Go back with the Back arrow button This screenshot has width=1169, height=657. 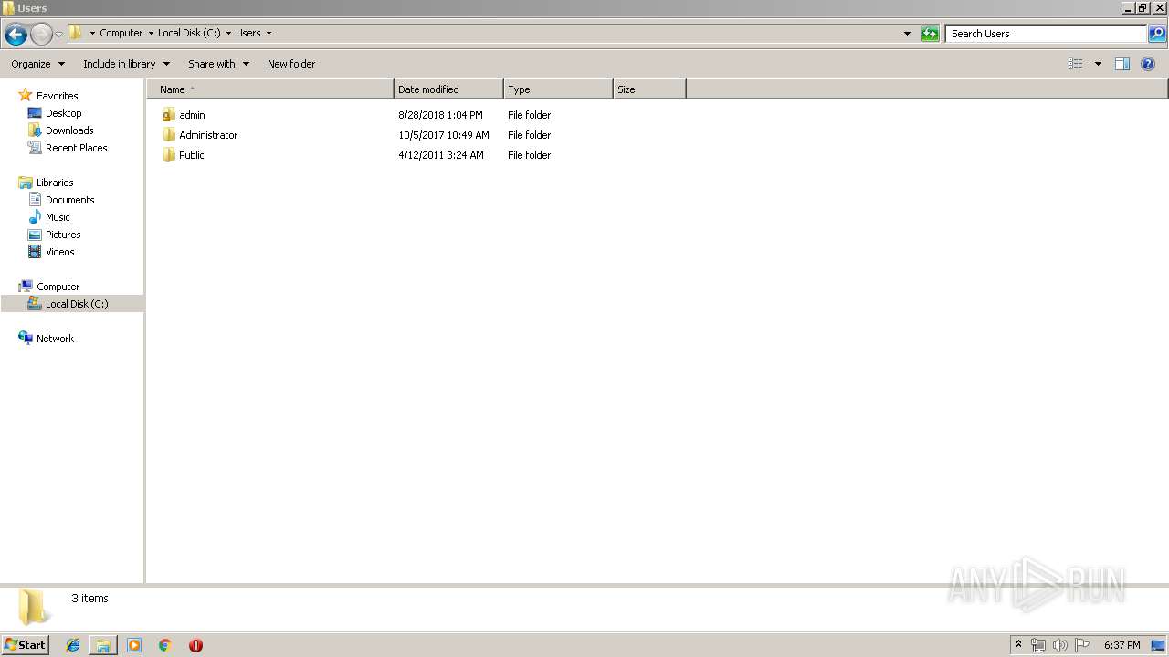16,35
